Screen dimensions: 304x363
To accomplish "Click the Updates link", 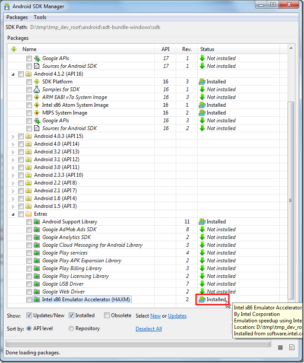I will (x=177, y=316).
